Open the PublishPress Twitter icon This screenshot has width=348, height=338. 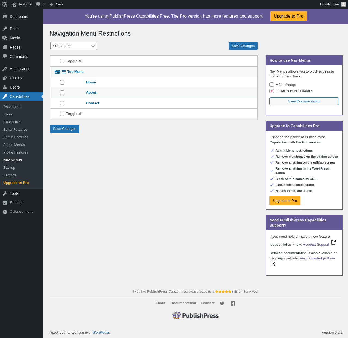pyautogui.click(x=222, y=303)
